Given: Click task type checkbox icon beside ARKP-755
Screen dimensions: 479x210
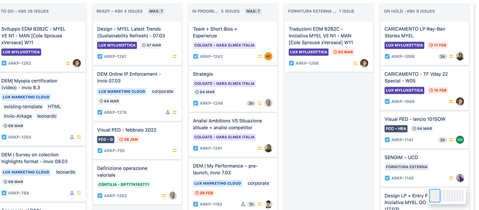Looking at the screenshot, I should click(100, 151).
